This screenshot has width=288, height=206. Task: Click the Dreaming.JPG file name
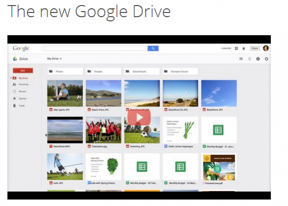tap(137, 147)
